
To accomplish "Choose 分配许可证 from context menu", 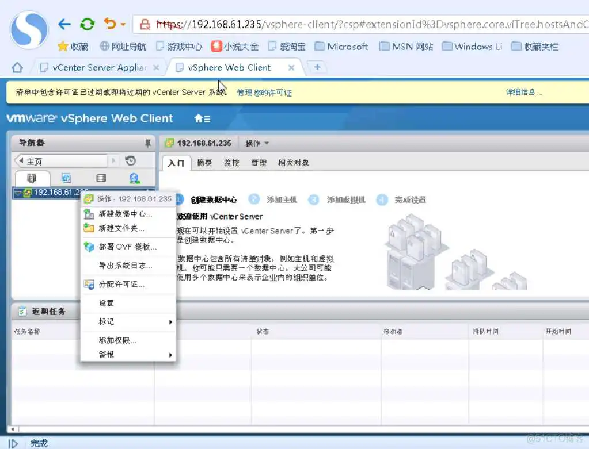I will point(128,285).
